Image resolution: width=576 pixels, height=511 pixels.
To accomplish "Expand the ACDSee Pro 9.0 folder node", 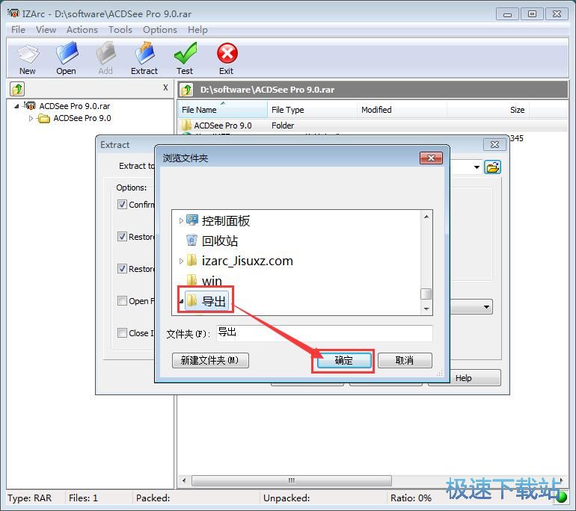I will tap(31, 119).
